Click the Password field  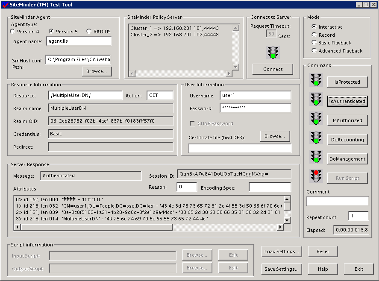(x=256, y=108)
